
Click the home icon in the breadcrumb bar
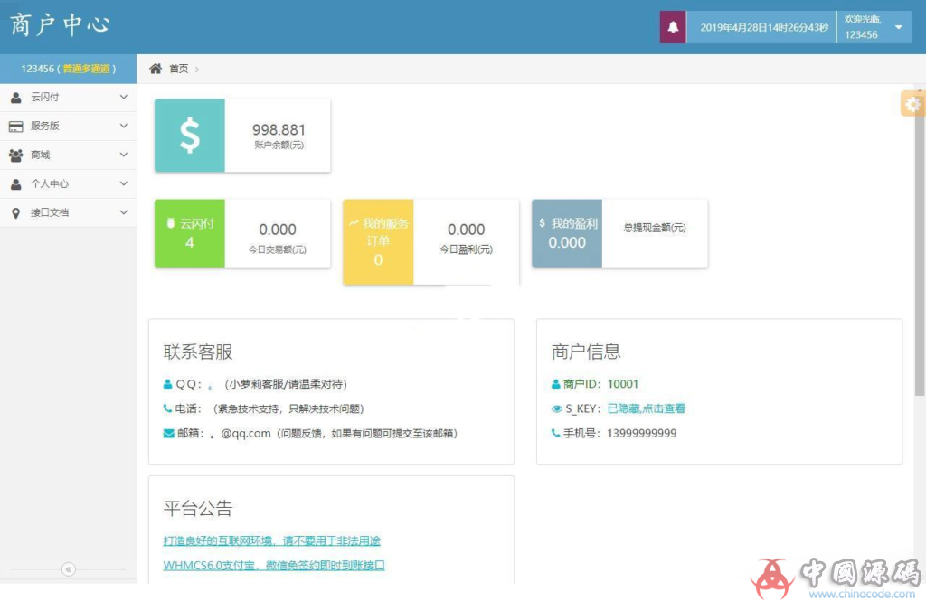click(x=157, y=66)
